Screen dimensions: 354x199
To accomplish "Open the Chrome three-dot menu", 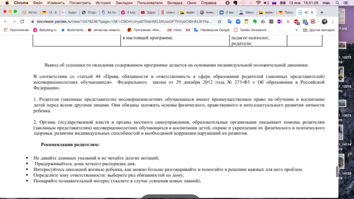I will tap(333, 22).
